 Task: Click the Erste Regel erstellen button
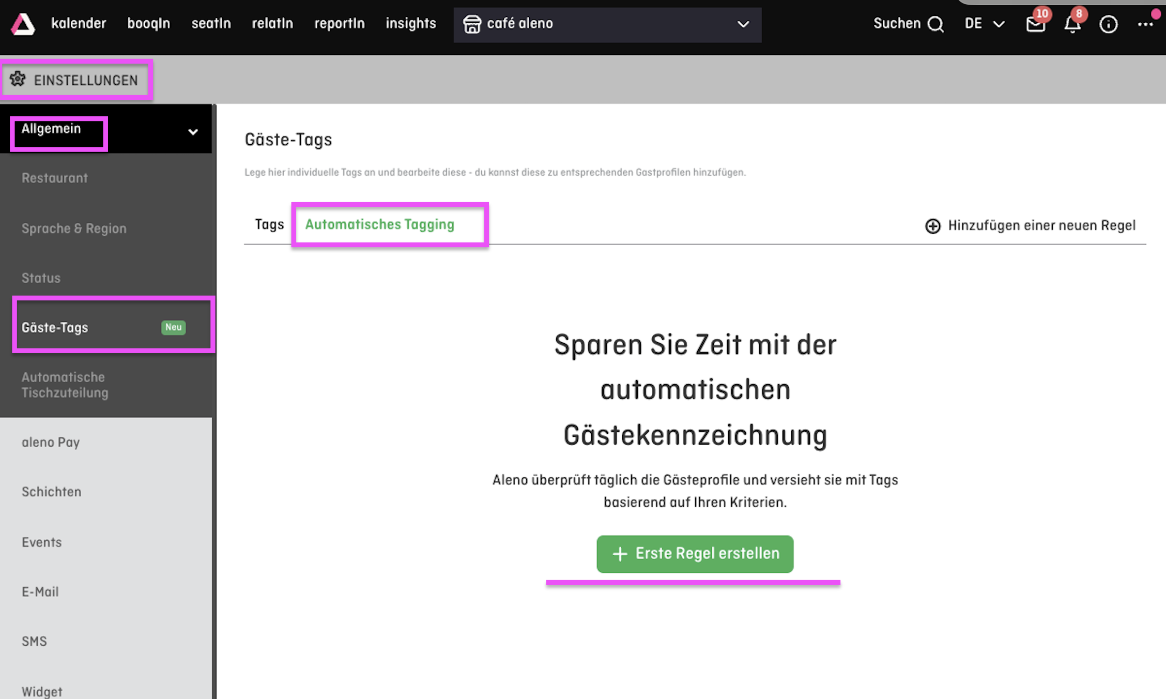click(x=695, y=554)
